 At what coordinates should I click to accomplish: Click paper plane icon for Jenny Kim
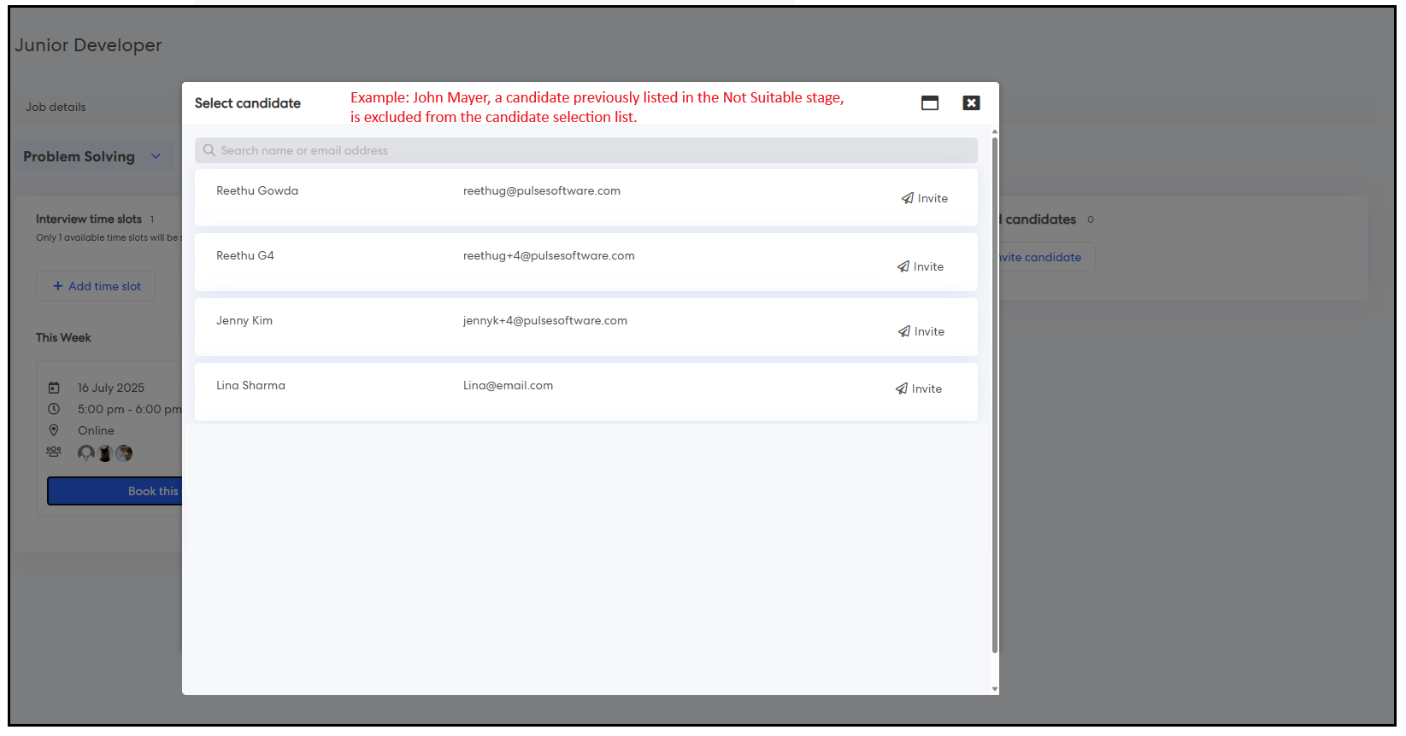click(903, 331)
